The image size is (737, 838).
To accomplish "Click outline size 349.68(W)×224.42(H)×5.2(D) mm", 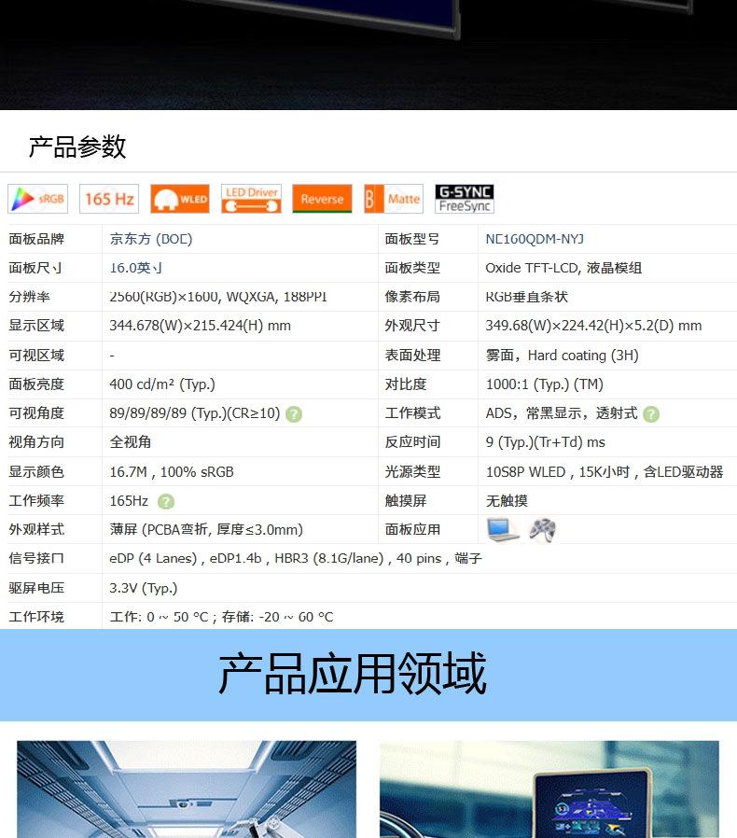I will pos(593,326).
